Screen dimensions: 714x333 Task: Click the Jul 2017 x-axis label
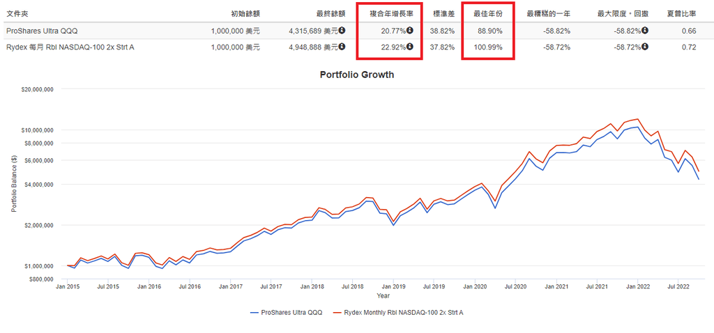click(x=271, y=287)
